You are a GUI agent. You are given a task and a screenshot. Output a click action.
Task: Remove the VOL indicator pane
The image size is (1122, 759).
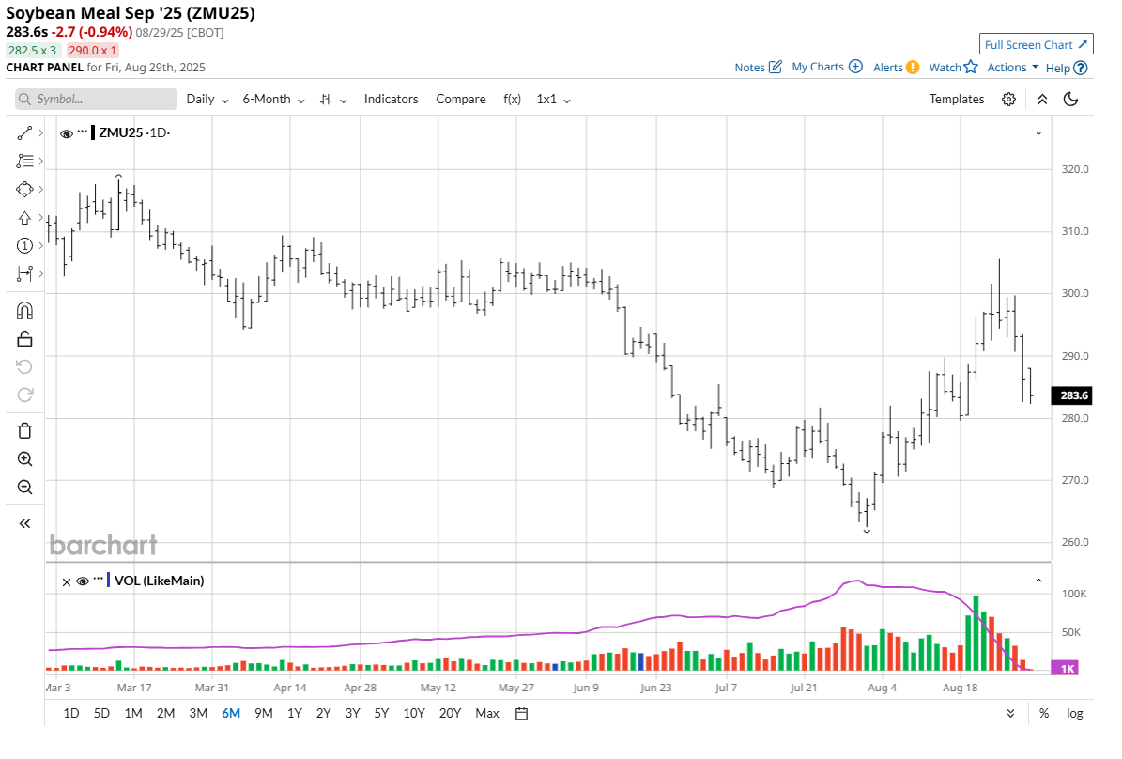pyautogui.click(x=67, y=581)
